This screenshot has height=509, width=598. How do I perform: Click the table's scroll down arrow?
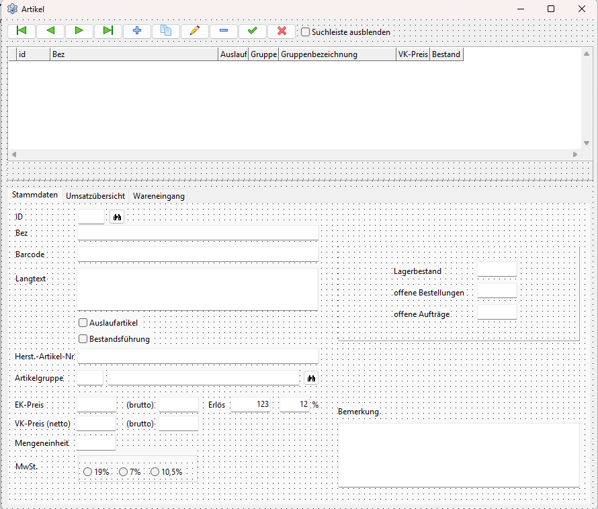click(x=587, y=143)
